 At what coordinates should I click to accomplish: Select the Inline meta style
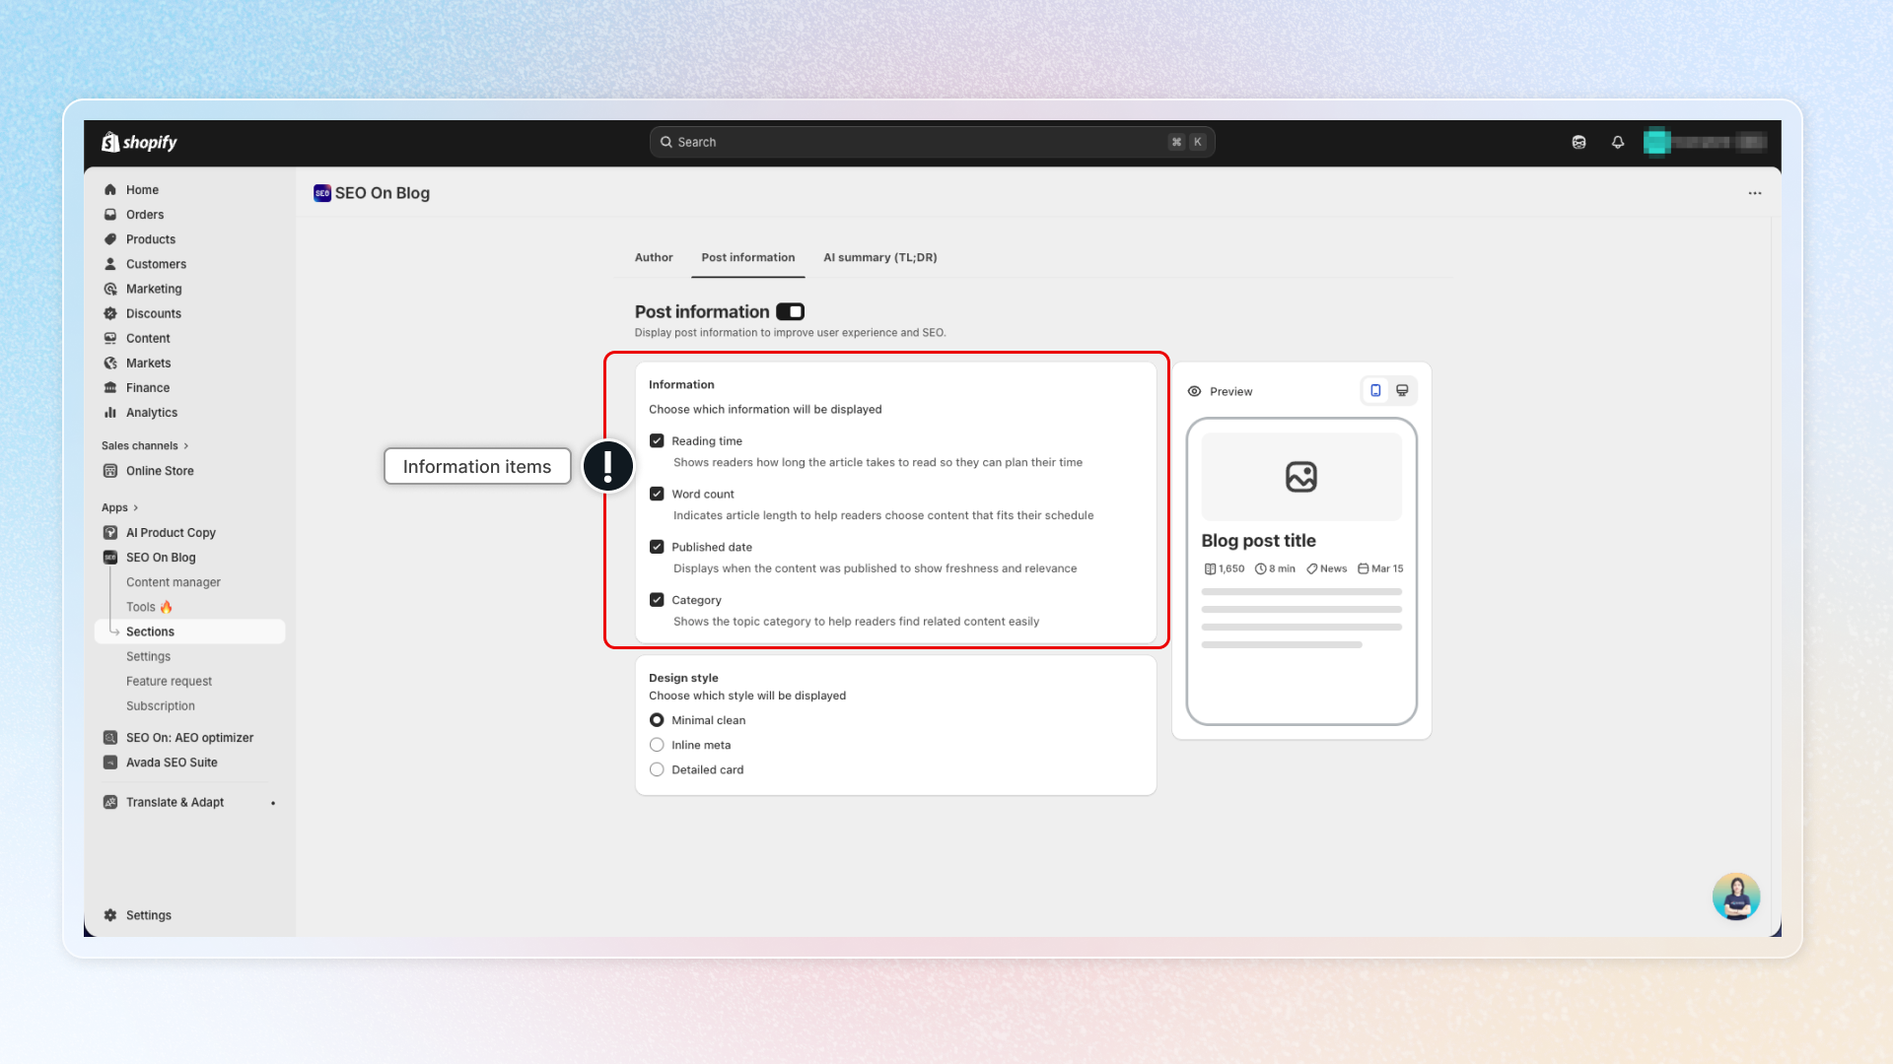(x=657, y=745)
